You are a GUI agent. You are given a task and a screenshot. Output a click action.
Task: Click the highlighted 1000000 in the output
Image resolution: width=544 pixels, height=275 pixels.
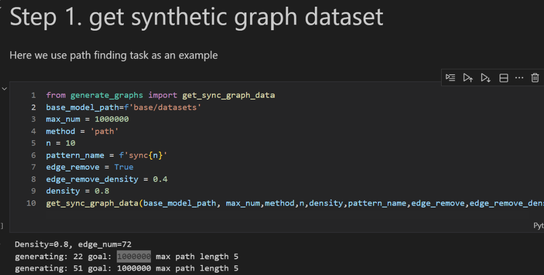pos(134,256)
